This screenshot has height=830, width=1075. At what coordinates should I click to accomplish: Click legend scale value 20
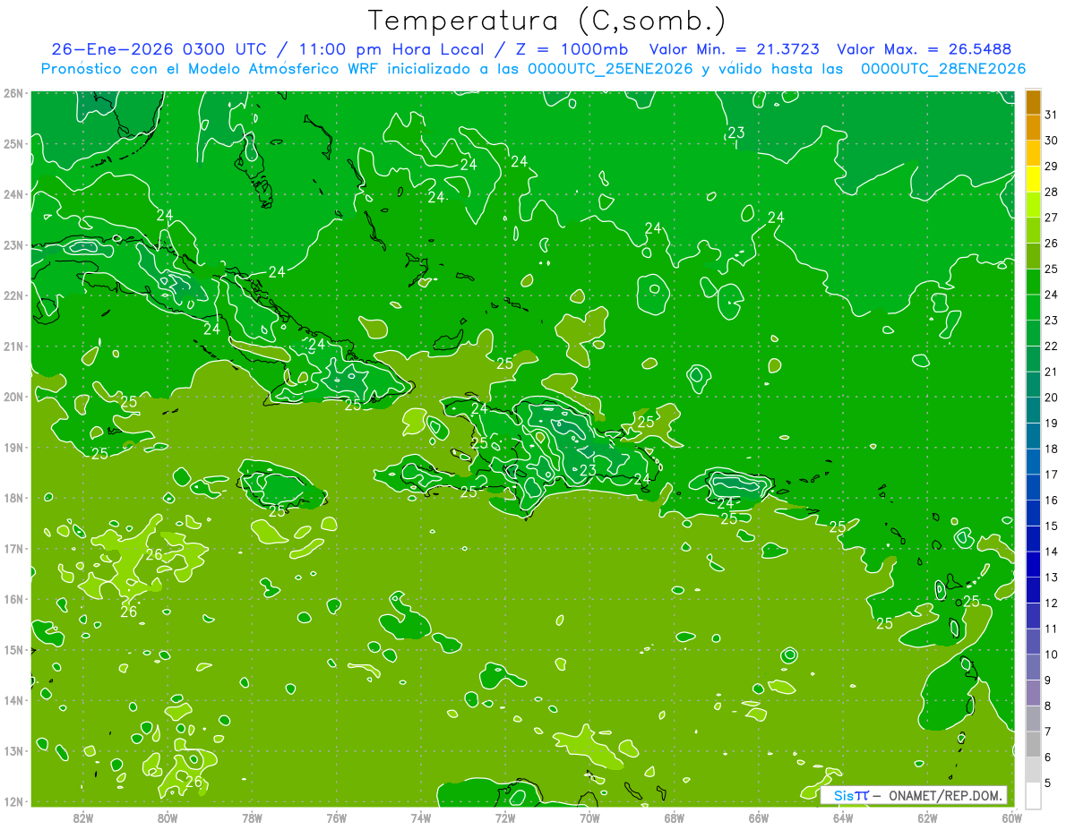[x=1052, y=398]
